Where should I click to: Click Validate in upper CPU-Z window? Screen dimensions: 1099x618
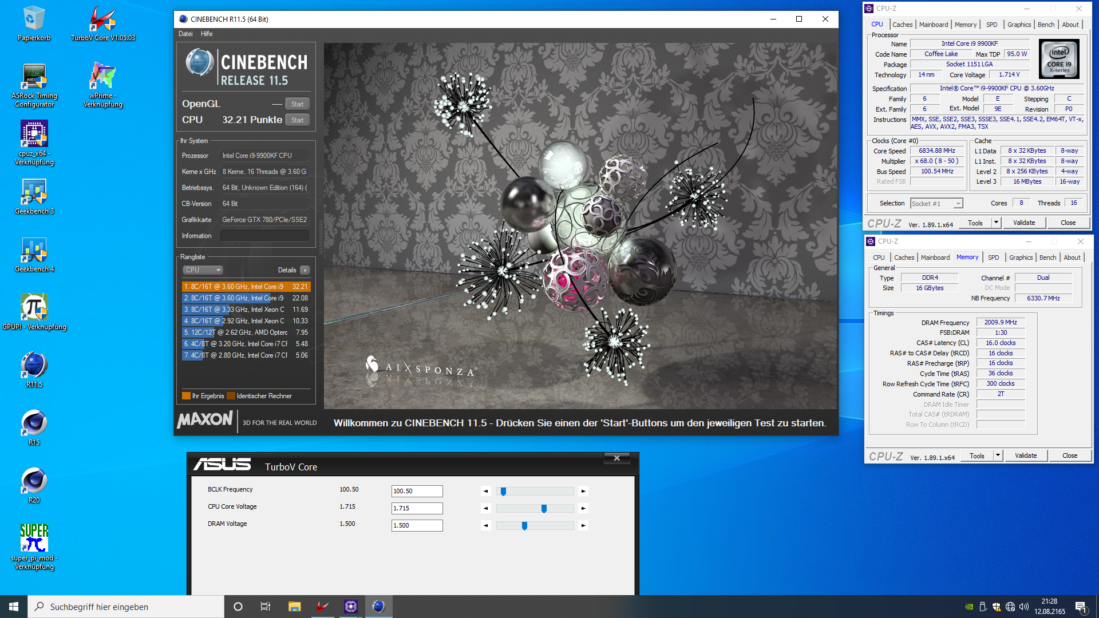click(x=1024, y=223)
